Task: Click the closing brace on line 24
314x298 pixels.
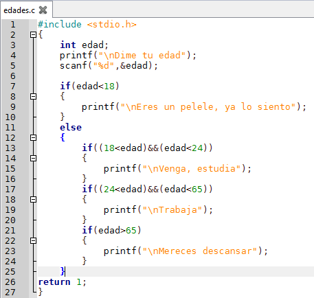Action: (85, 261)
